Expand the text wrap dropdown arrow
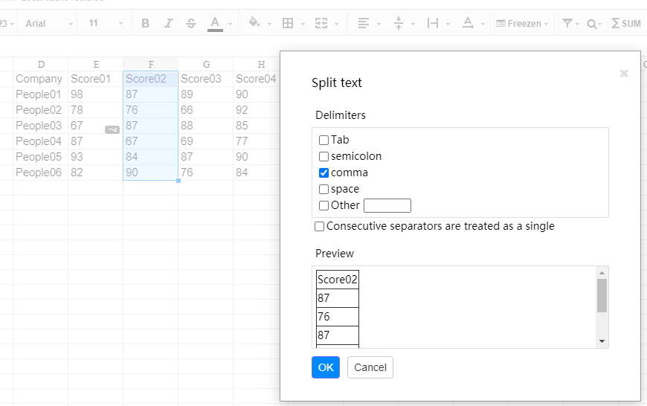647x406 pixels. (x=448, y=25)
